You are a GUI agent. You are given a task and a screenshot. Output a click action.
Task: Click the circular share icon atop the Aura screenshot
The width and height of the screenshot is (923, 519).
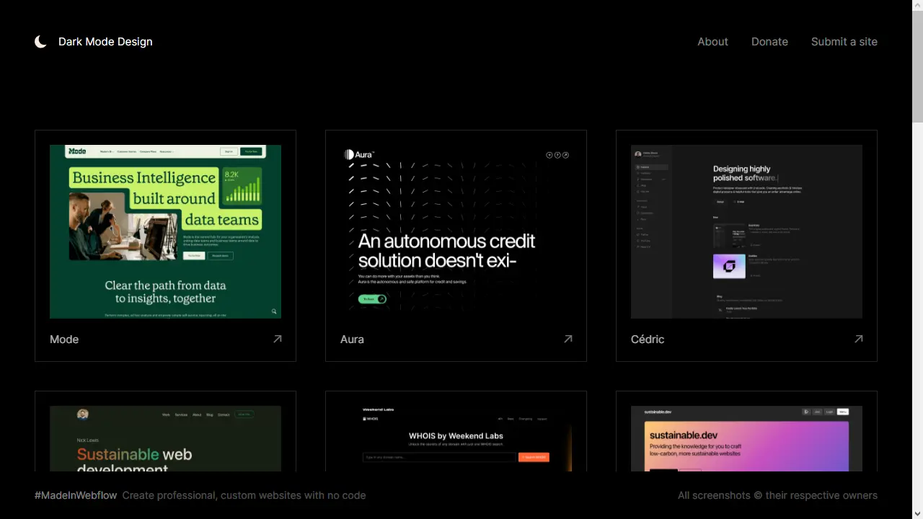tap(565, 154)
